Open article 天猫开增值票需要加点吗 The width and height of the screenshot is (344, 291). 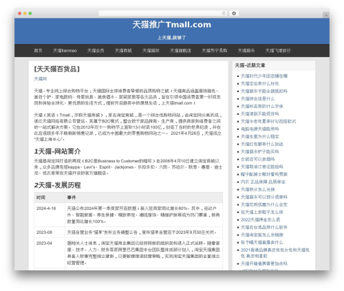(x=264, y=263)
